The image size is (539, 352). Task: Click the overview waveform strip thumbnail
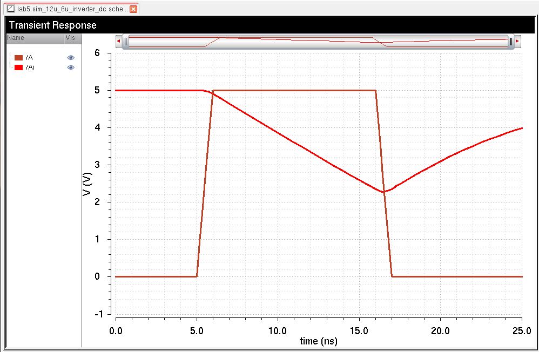[x=318, y=42]
